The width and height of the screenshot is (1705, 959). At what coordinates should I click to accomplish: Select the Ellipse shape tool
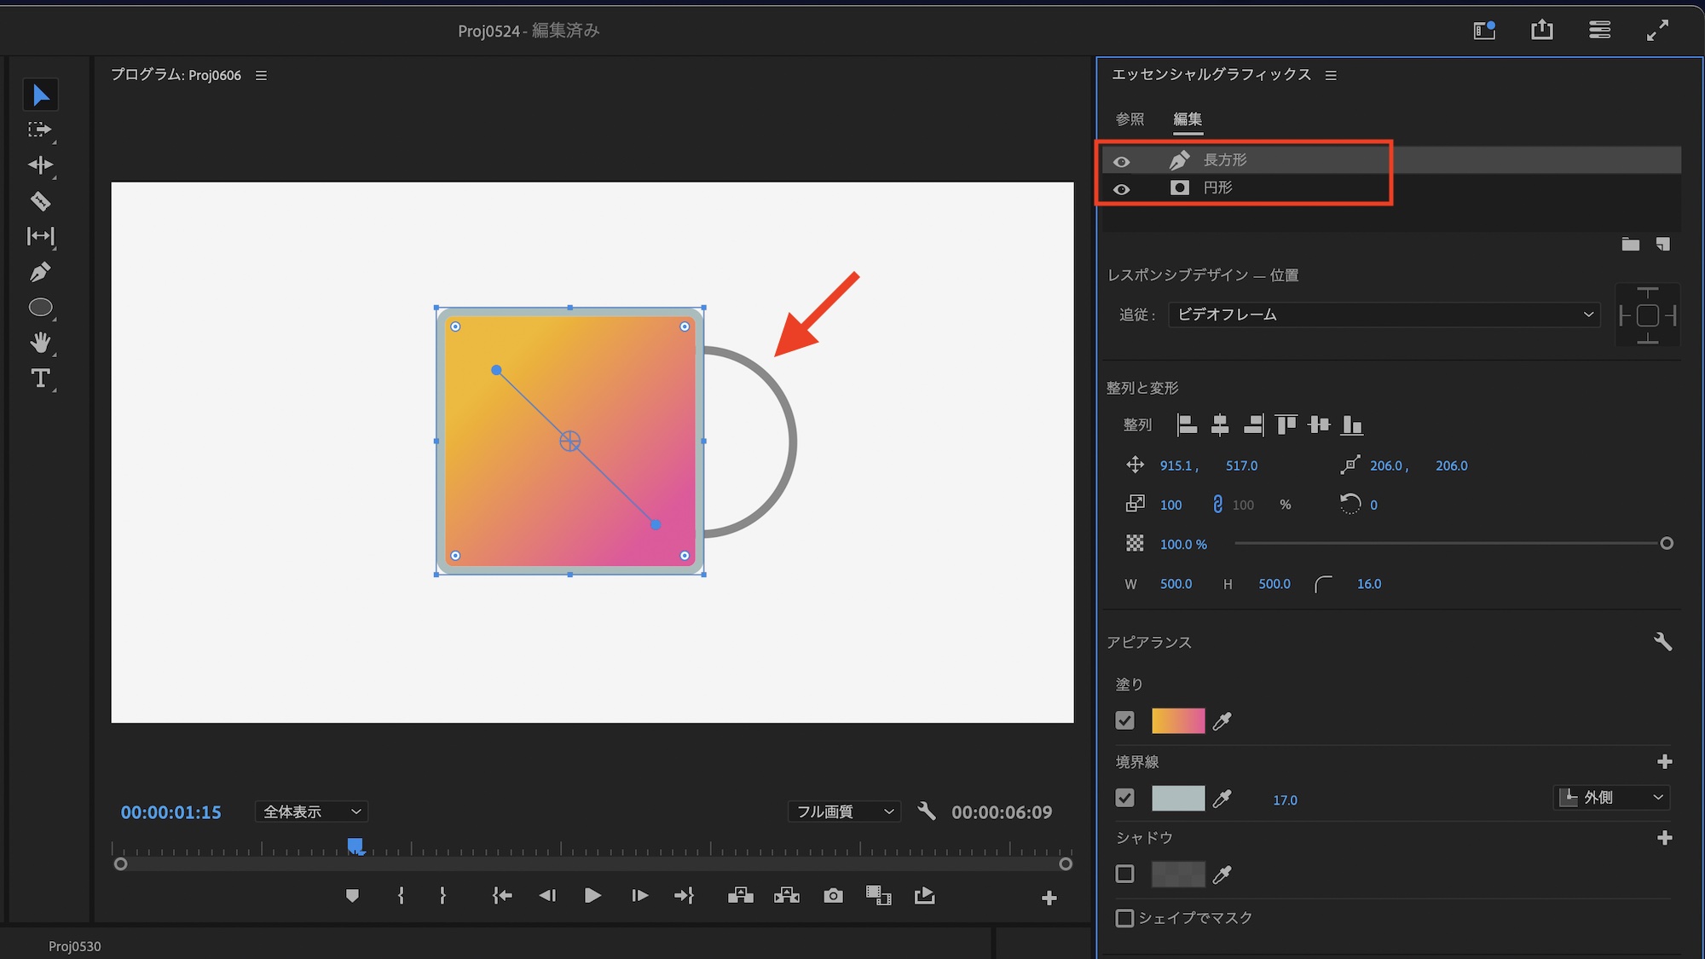pyautogui.click(x=40, y=308)
